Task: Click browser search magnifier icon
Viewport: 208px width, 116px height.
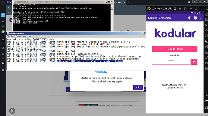Action: (189, 2)
